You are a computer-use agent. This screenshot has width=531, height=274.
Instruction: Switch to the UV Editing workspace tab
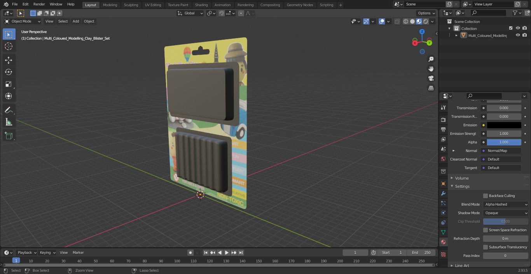click(x=153, y=5)
